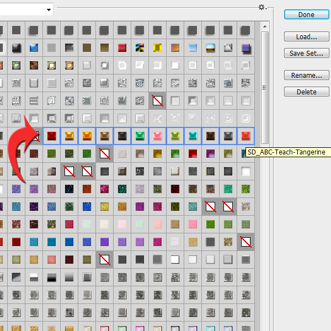Select the charcoal gray glossy selected style

point(228,136)
